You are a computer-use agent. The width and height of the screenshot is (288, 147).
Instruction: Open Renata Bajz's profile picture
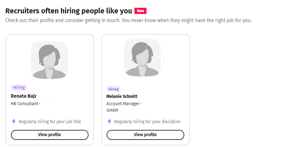click(x=49, y=60)
